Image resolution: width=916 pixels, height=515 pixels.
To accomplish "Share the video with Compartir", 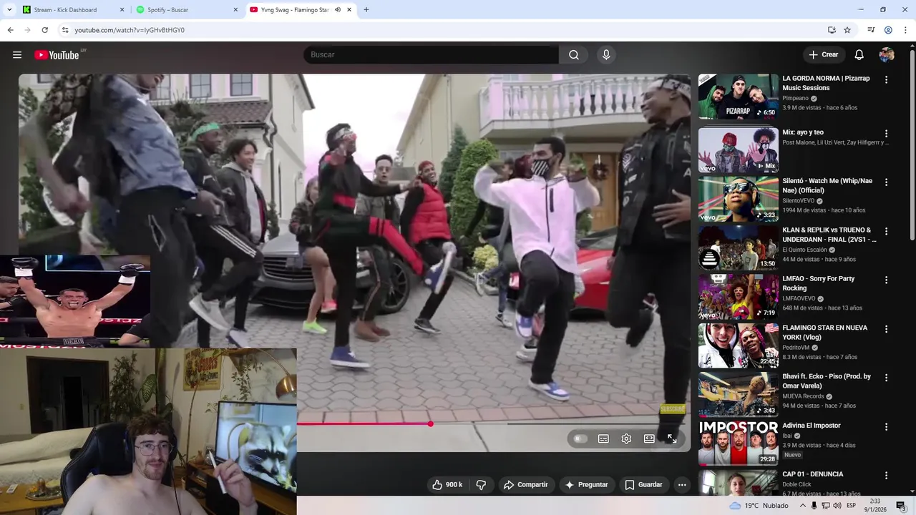I will pos(525,485).
